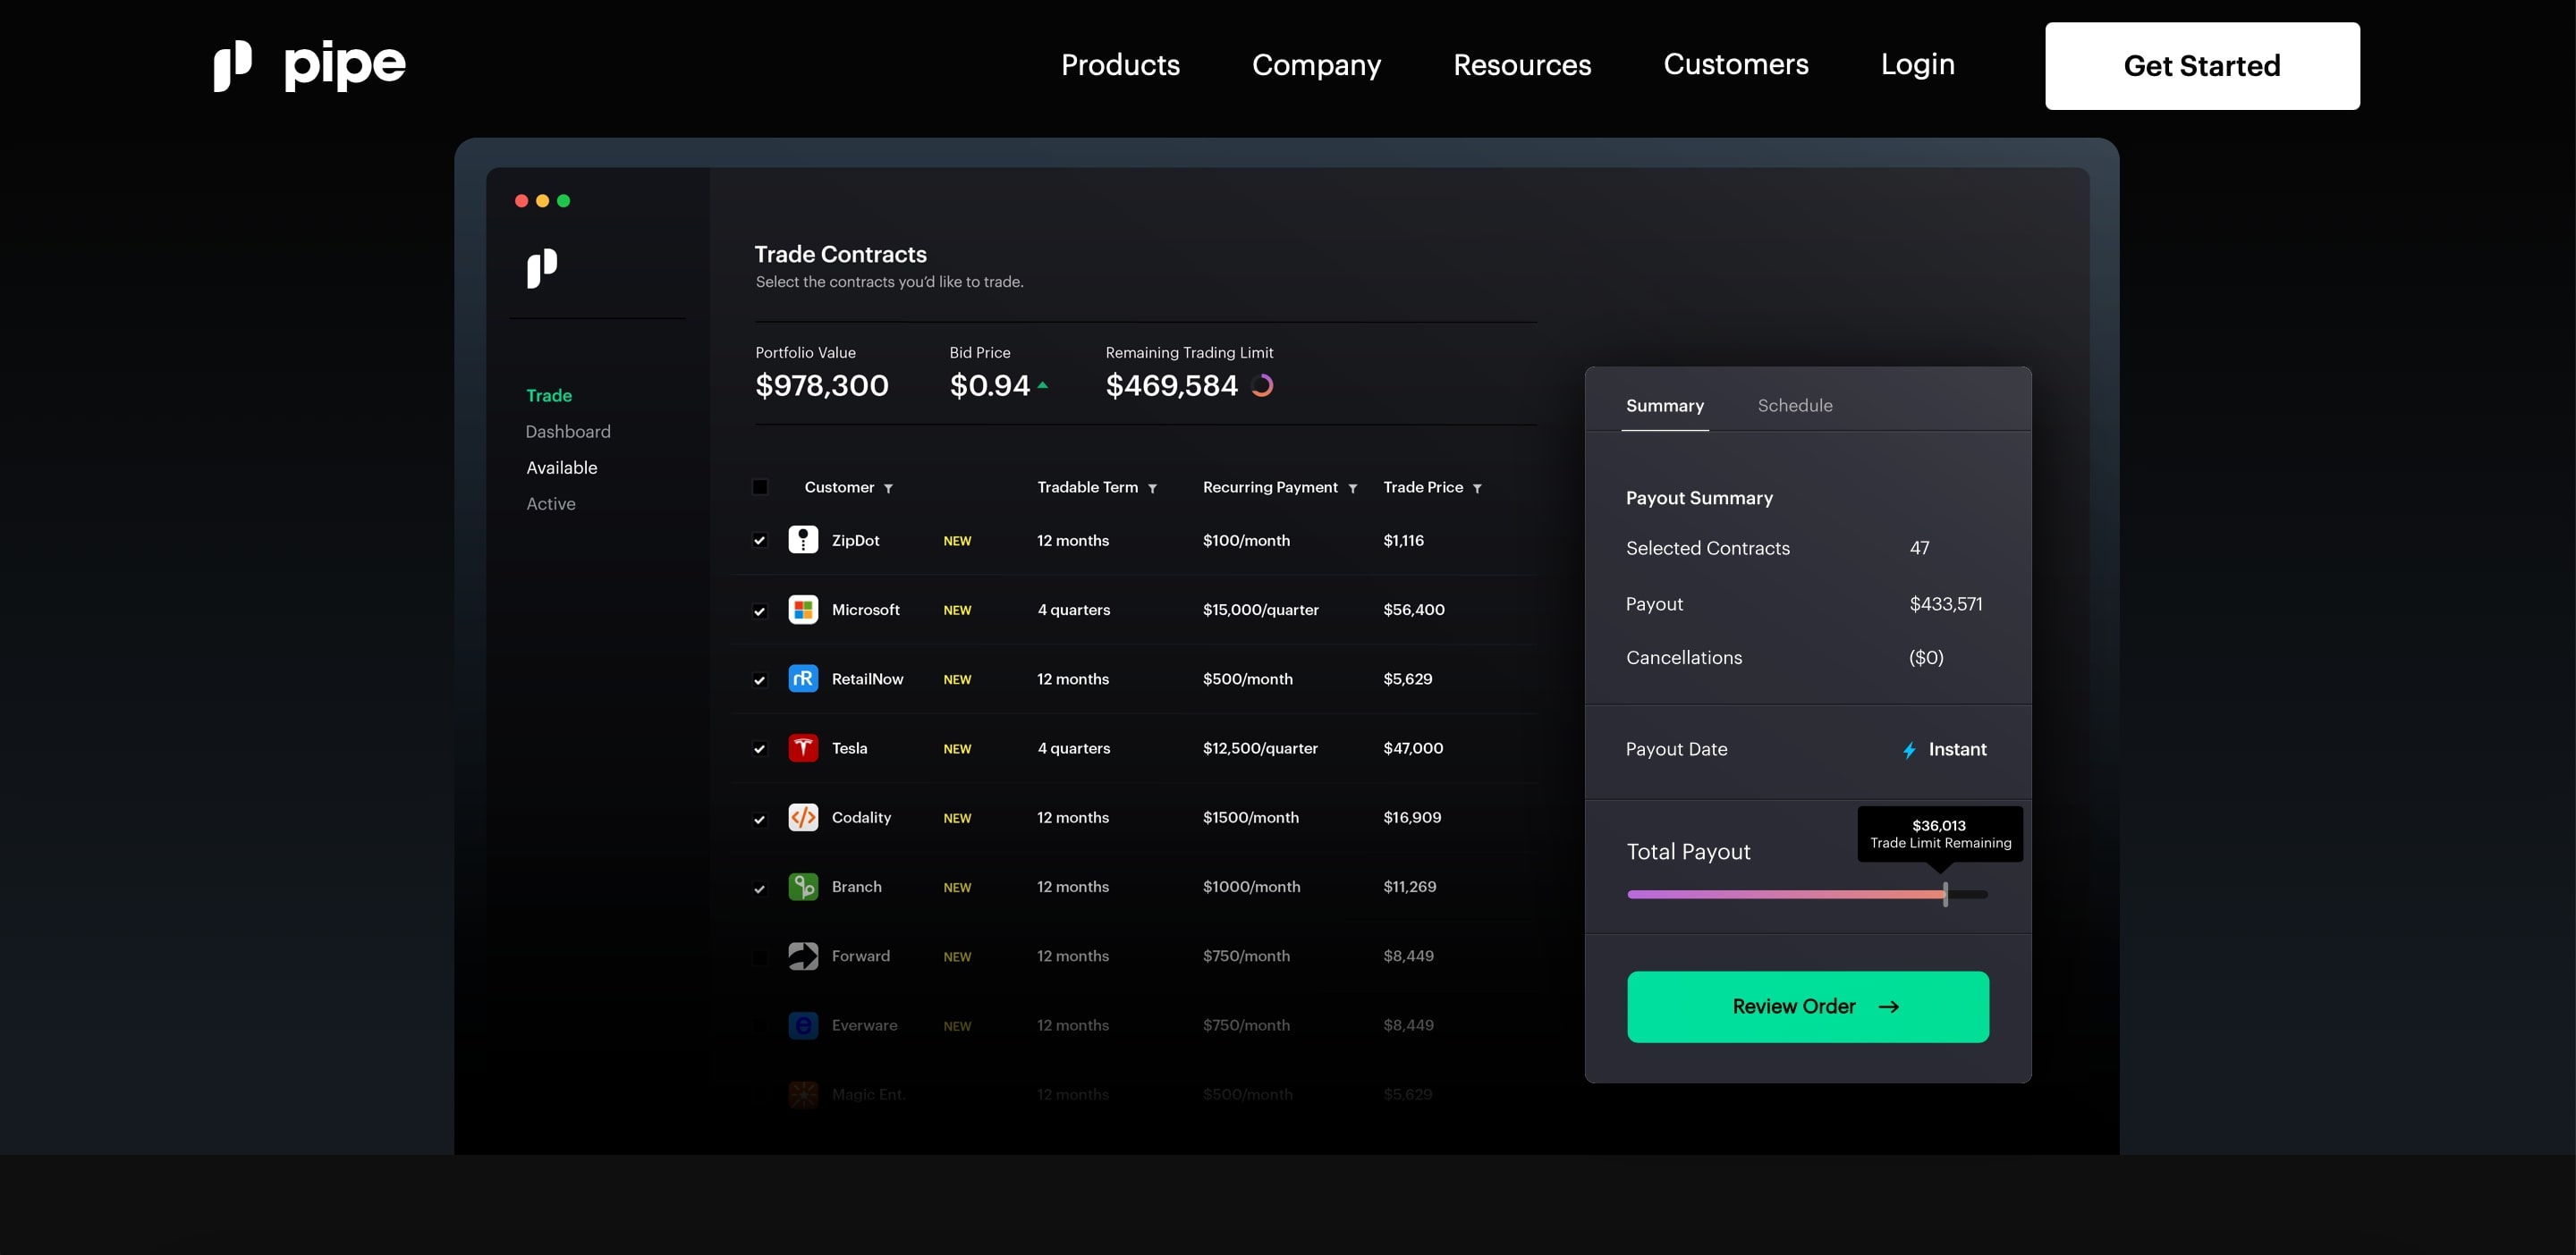Click the $978,300 portfolio value
This screenshot has height=1255, width=2576.
(x=821, y=385)
